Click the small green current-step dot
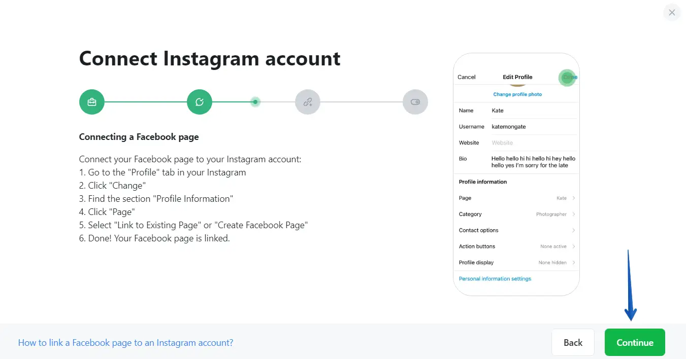This screenshot has width=686, height=359. click(x=255, y=102)
